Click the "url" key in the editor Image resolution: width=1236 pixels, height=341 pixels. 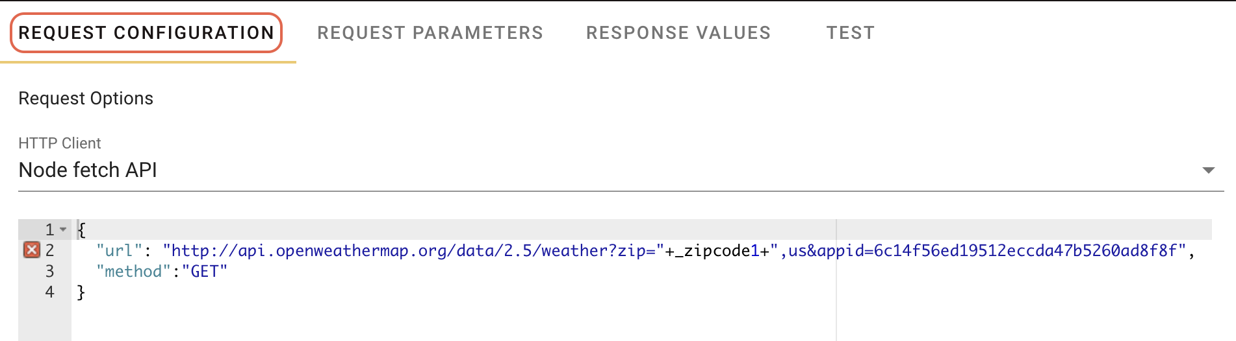(119, 250)
